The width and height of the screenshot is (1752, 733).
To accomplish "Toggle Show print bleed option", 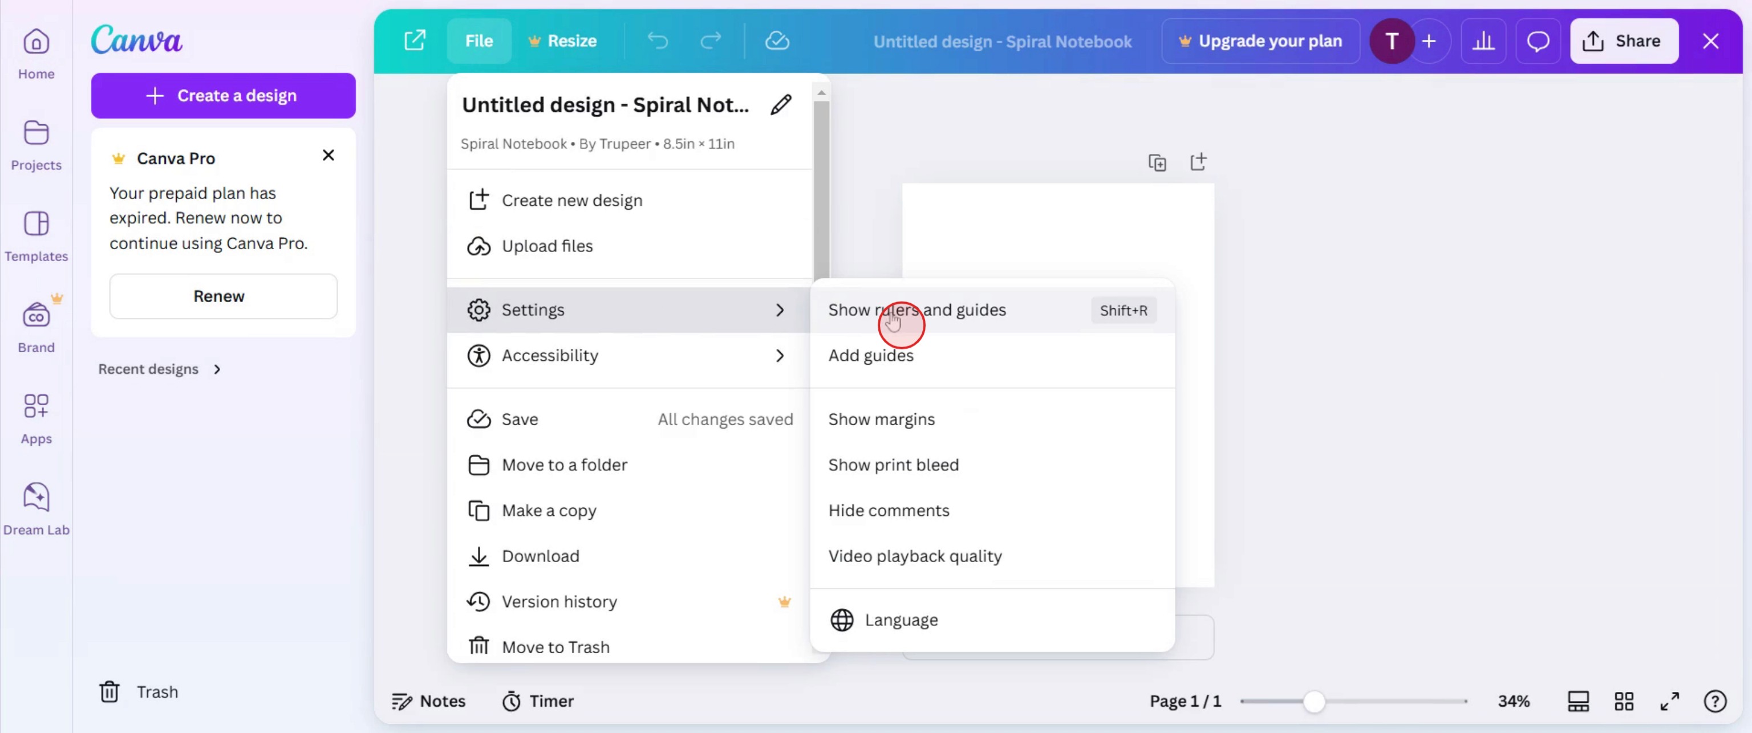I will point(992,465).
